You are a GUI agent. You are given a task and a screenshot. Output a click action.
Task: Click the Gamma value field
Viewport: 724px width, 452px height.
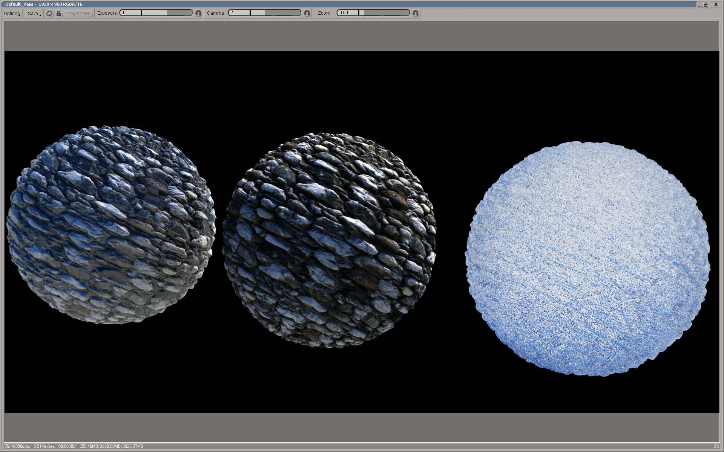pos(239,13)
